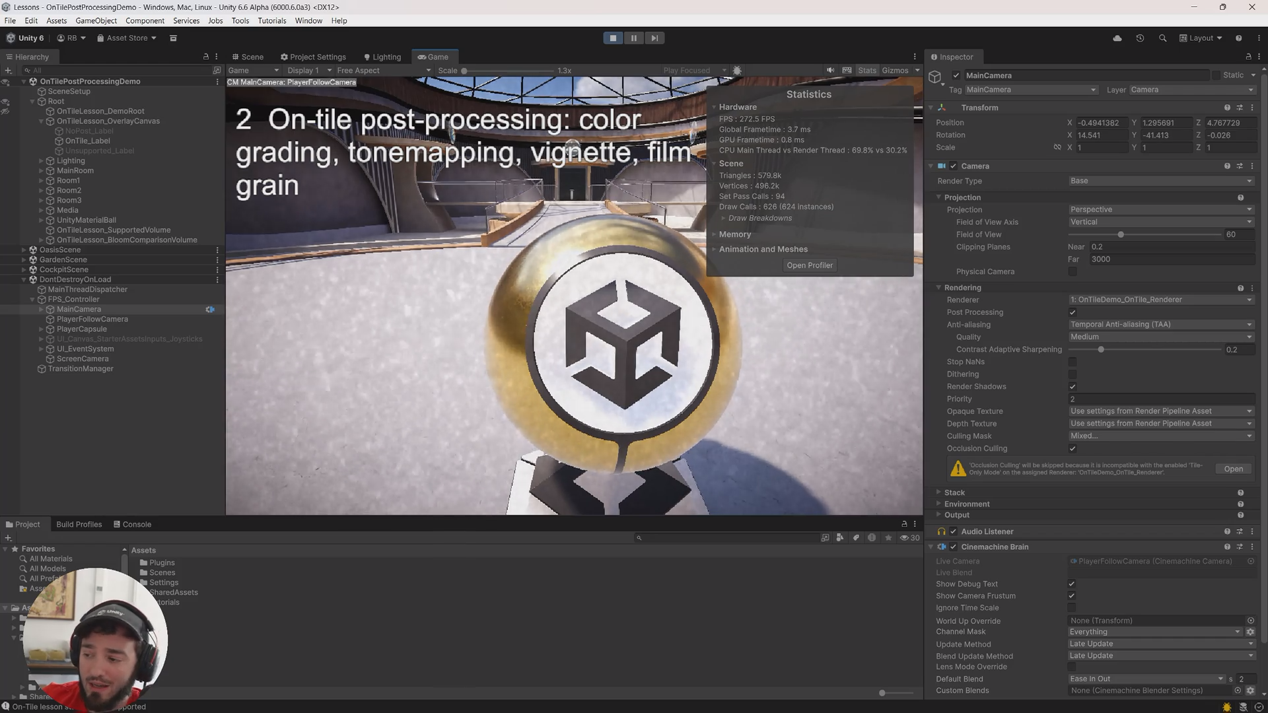
Task: Pick object for World Up Override field
Action: pos(1250,621)
